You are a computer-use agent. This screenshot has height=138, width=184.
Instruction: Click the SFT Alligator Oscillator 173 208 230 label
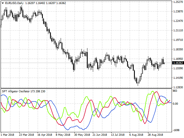(24, 91)
